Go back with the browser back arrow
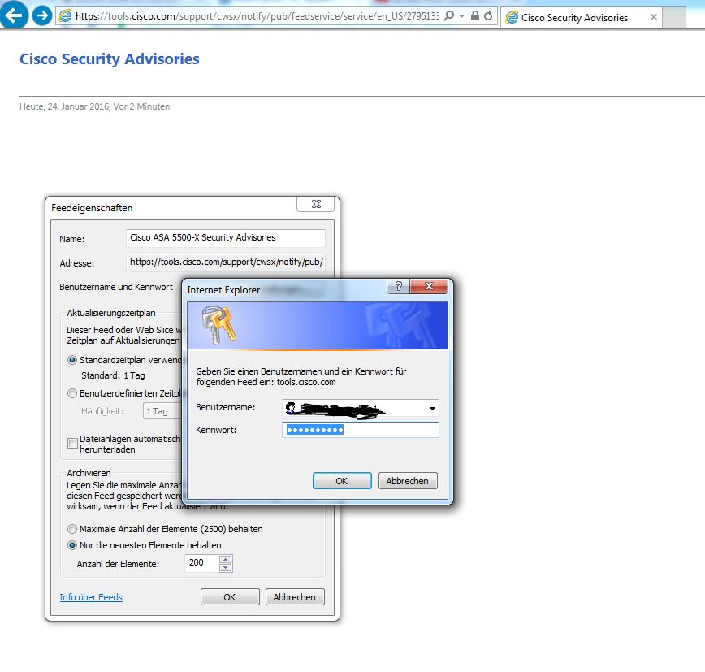705x672 pixels. (x=14, y=15)
